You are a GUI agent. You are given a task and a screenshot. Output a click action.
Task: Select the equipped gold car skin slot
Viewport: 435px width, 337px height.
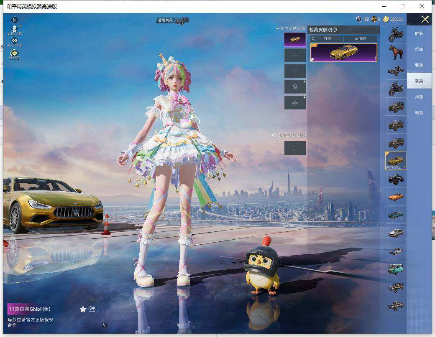295,40
